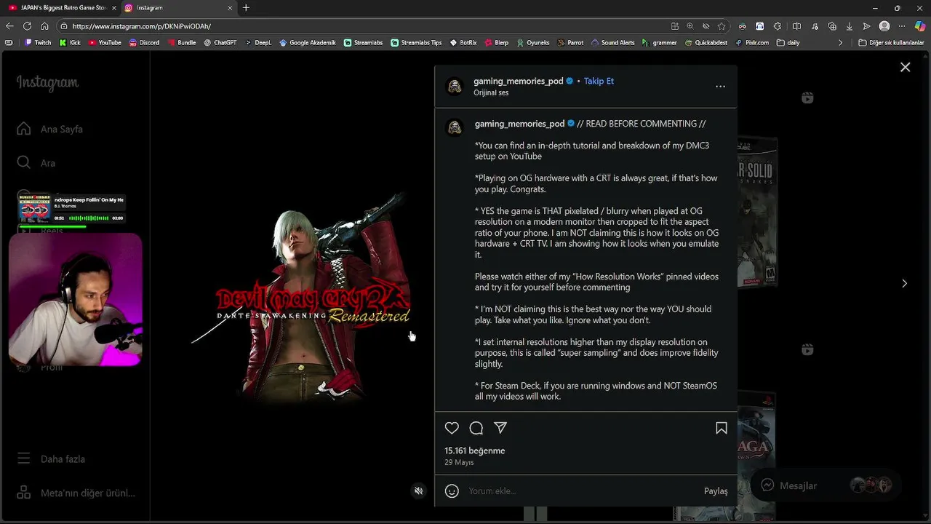This screenshot has width=931, height=524.
Task: Go back in browser history
Action: click(9, 26)
